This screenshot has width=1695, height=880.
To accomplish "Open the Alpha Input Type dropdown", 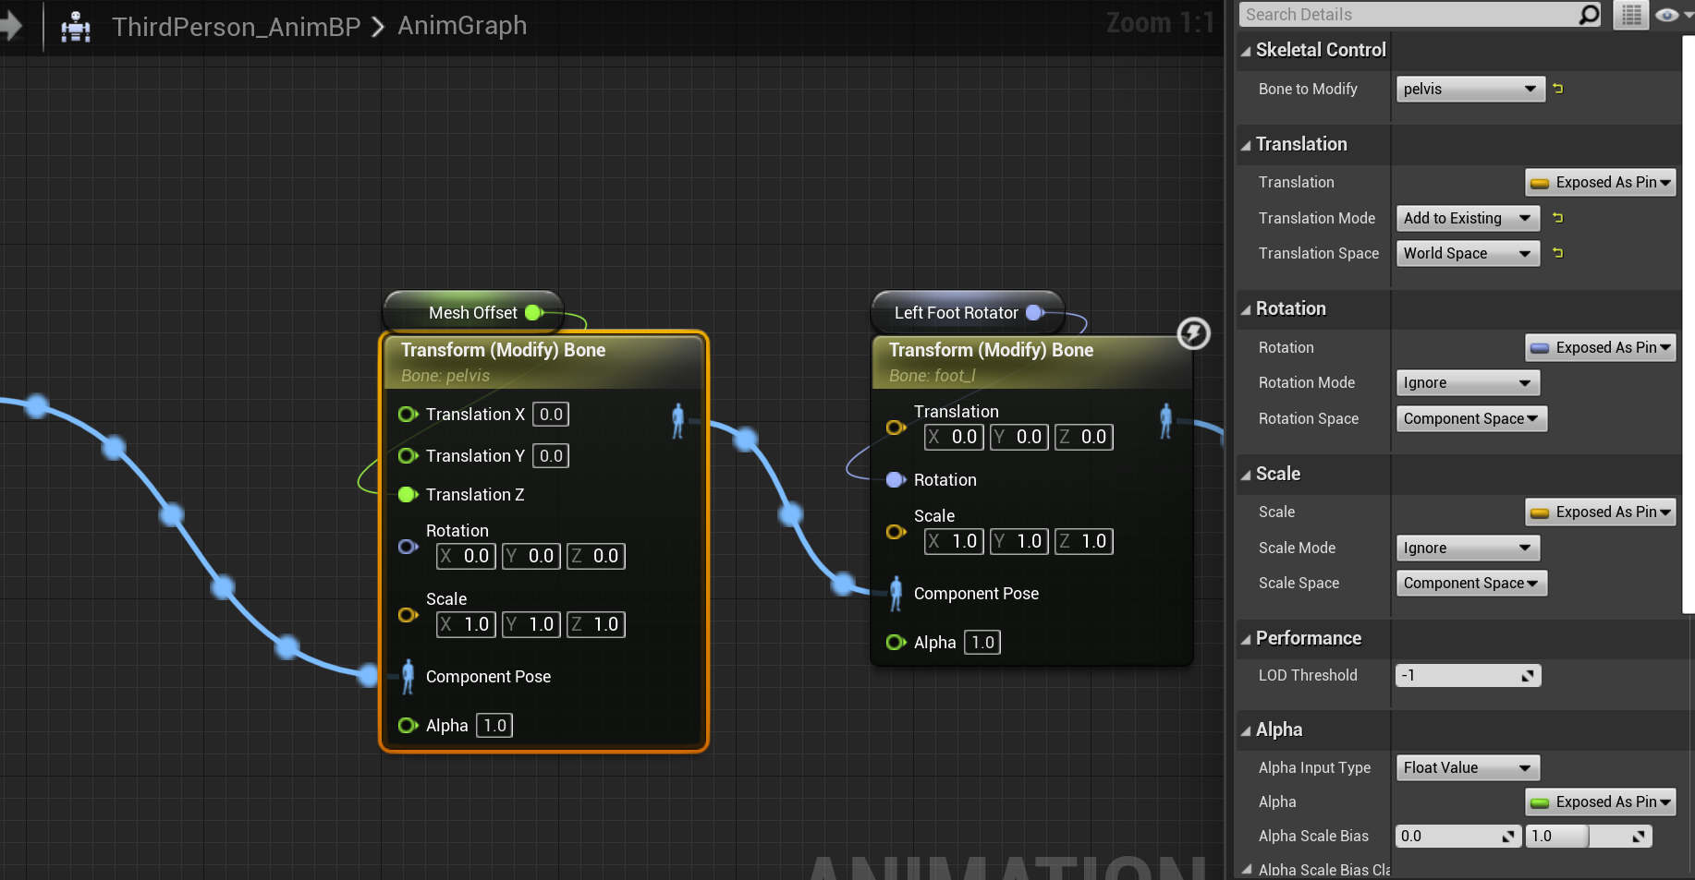I will pyautogui.click(x=1468, y=767).
